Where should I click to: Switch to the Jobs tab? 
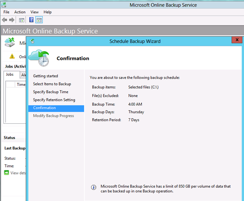(12, 75)
